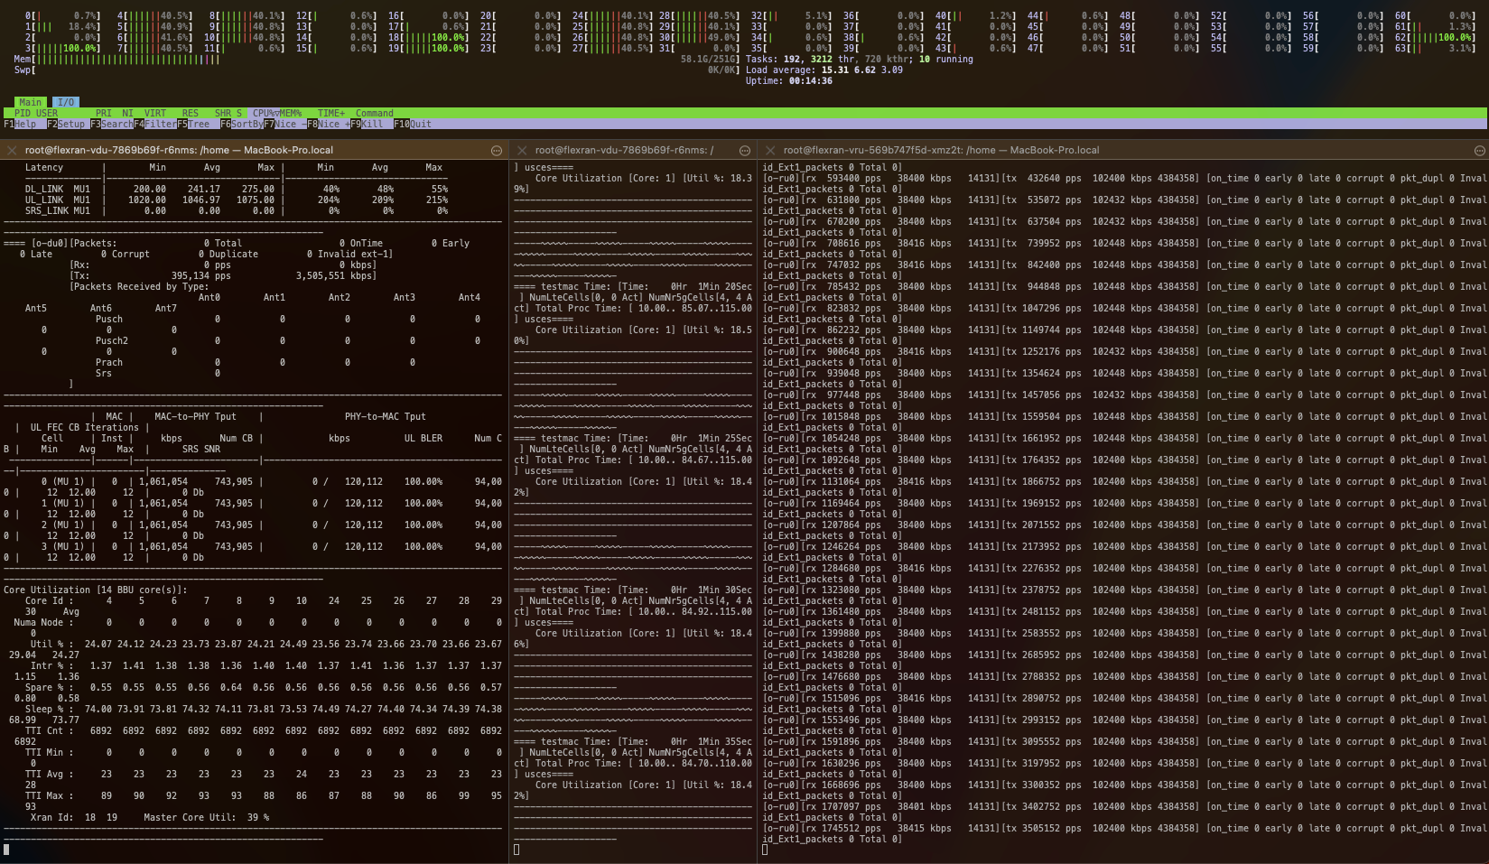Image resolution: width=1489 pixels, height=864 pixels.
Task: Open the F6 SortBy menu
Action: pyautogui.click(x=241, y=125)
